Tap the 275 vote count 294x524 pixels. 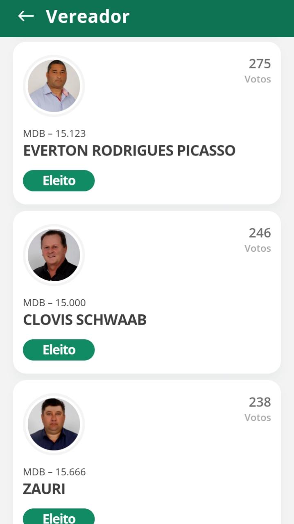point(260,64)
